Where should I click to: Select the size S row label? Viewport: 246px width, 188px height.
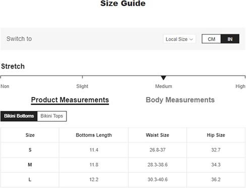30,150
